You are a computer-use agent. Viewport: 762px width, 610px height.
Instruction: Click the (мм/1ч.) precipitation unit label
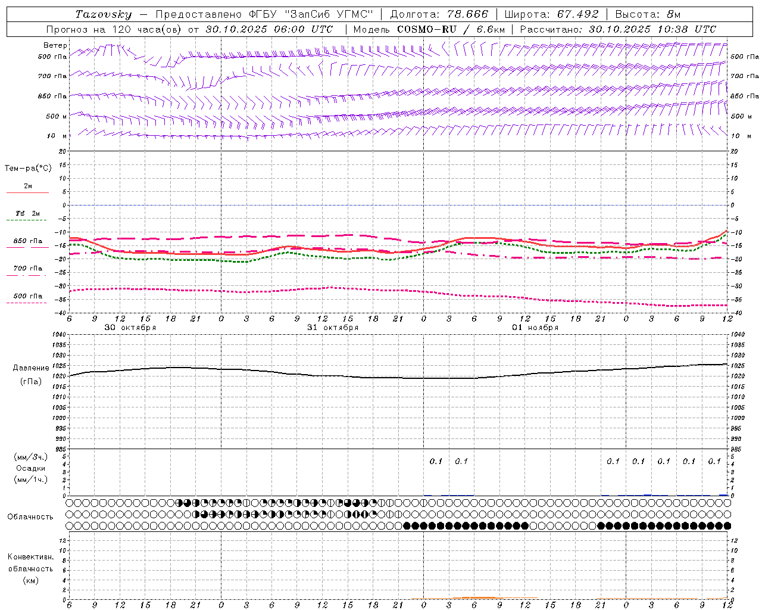click(30, 480)
